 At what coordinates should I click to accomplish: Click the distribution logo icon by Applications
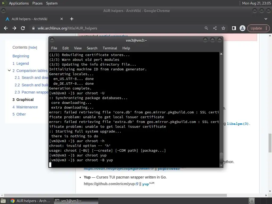tap(5, 3)
